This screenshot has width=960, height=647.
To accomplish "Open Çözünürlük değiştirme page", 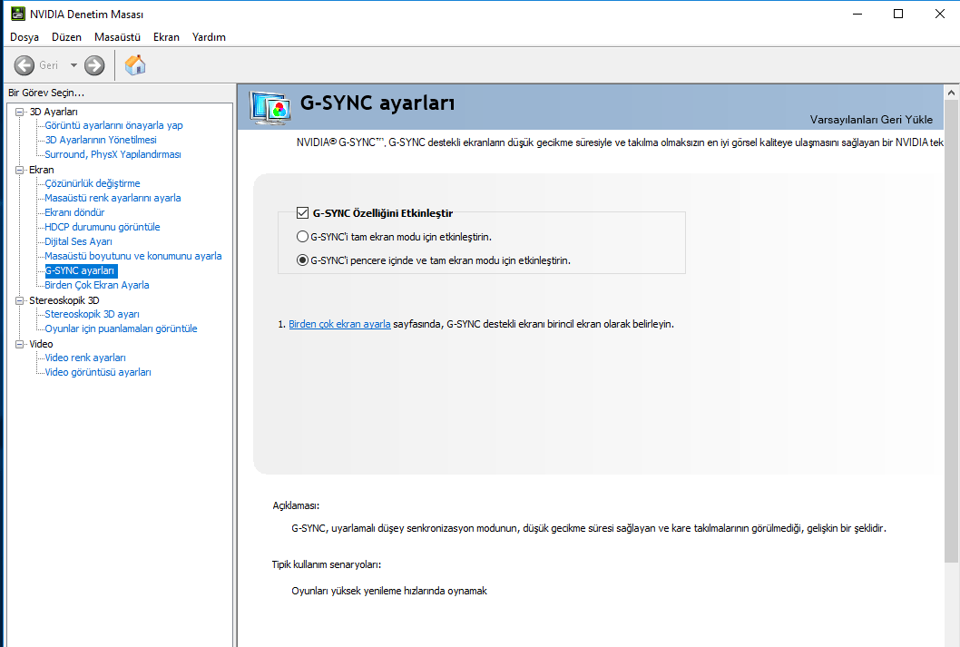I will click(93, 183).
